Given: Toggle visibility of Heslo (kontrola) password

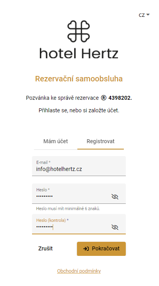Looking at the screenshot, I should [x=115, y=227].
